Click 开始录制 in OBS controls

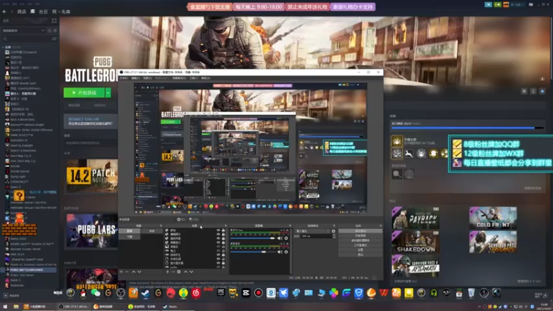[x=360, y=236]
